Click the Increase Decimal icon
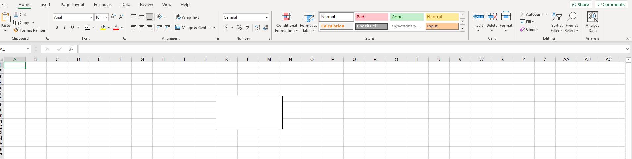The image size is (632, 159). coord(258,27)
